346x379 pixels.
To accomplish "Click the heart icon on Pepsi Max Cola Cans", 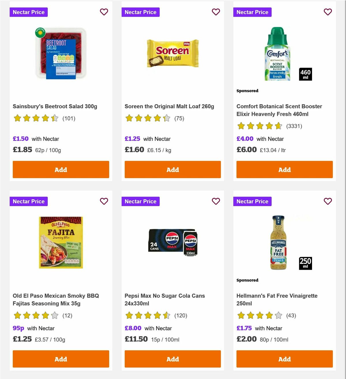I will pos(216,201).
